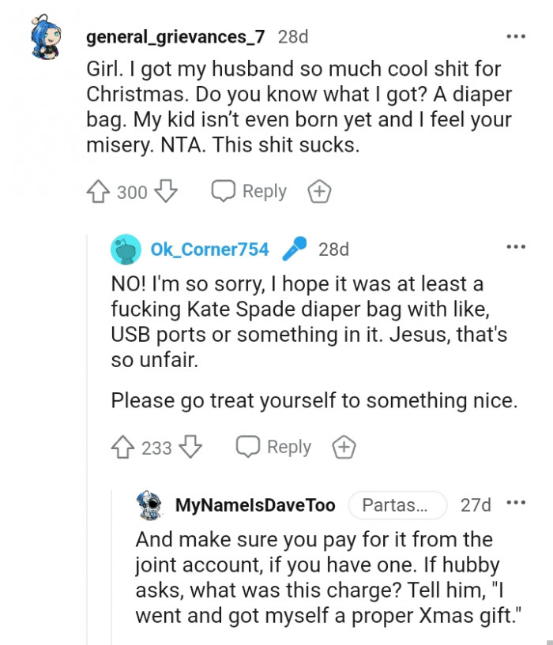The width and height of the screenshot is (553, 645).
Task: Upvote general_grievances_7's comment
Action: [99, 191]
